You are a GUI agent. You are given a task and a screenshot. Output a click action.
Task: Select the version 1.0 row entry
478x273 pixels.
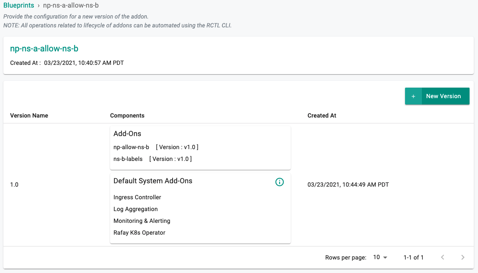(x=14, y=185)
